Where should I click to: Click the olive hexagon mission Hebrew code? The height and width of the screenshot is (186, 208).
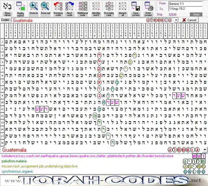pos(194,167)
